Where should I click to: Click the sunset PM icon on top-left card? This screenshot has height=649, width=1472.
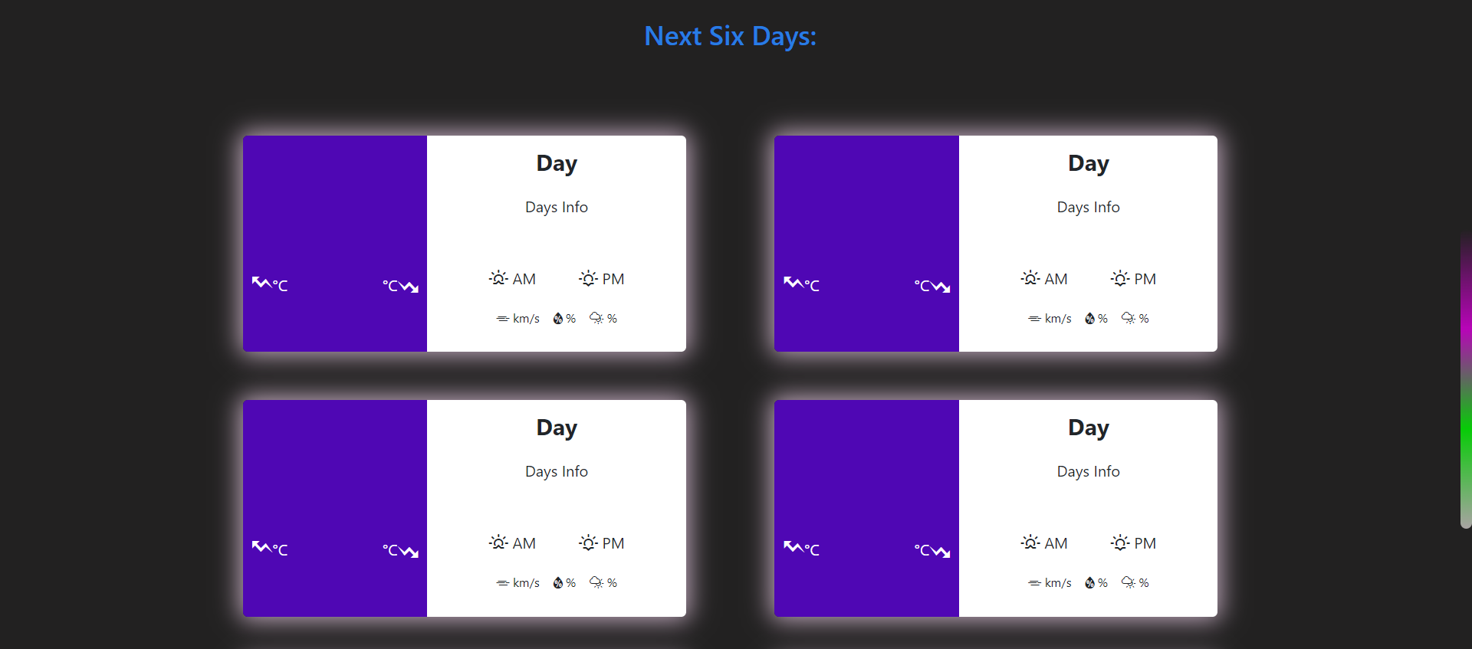click(x=587, y=278)
